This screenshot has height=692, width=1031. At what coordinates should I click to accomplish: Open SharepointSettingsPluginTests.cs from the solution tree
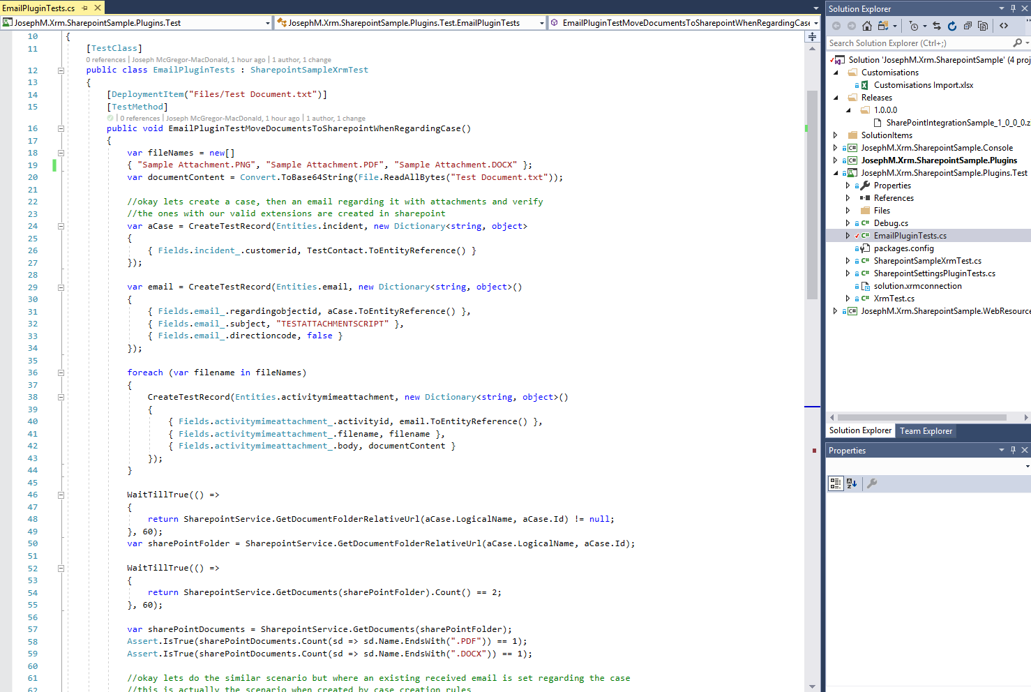934,273
